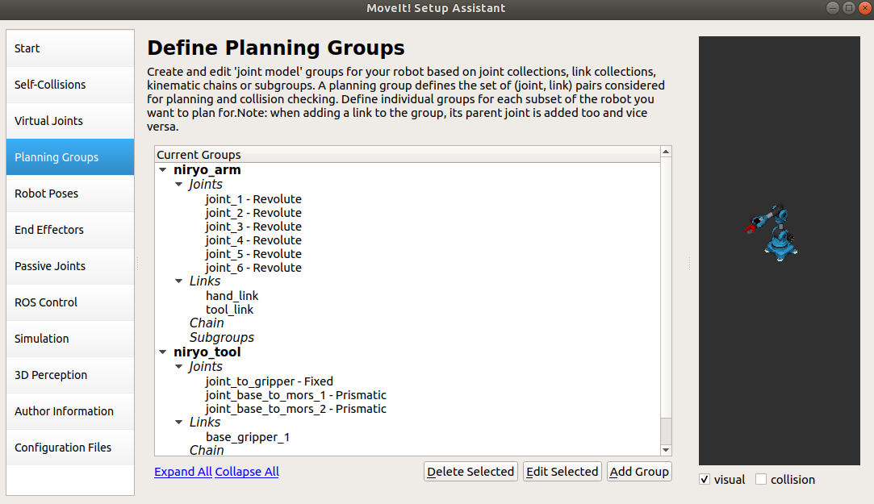874x504 pixels.
Task: Click the groups list scroll-up arrow
Action: 666,152
